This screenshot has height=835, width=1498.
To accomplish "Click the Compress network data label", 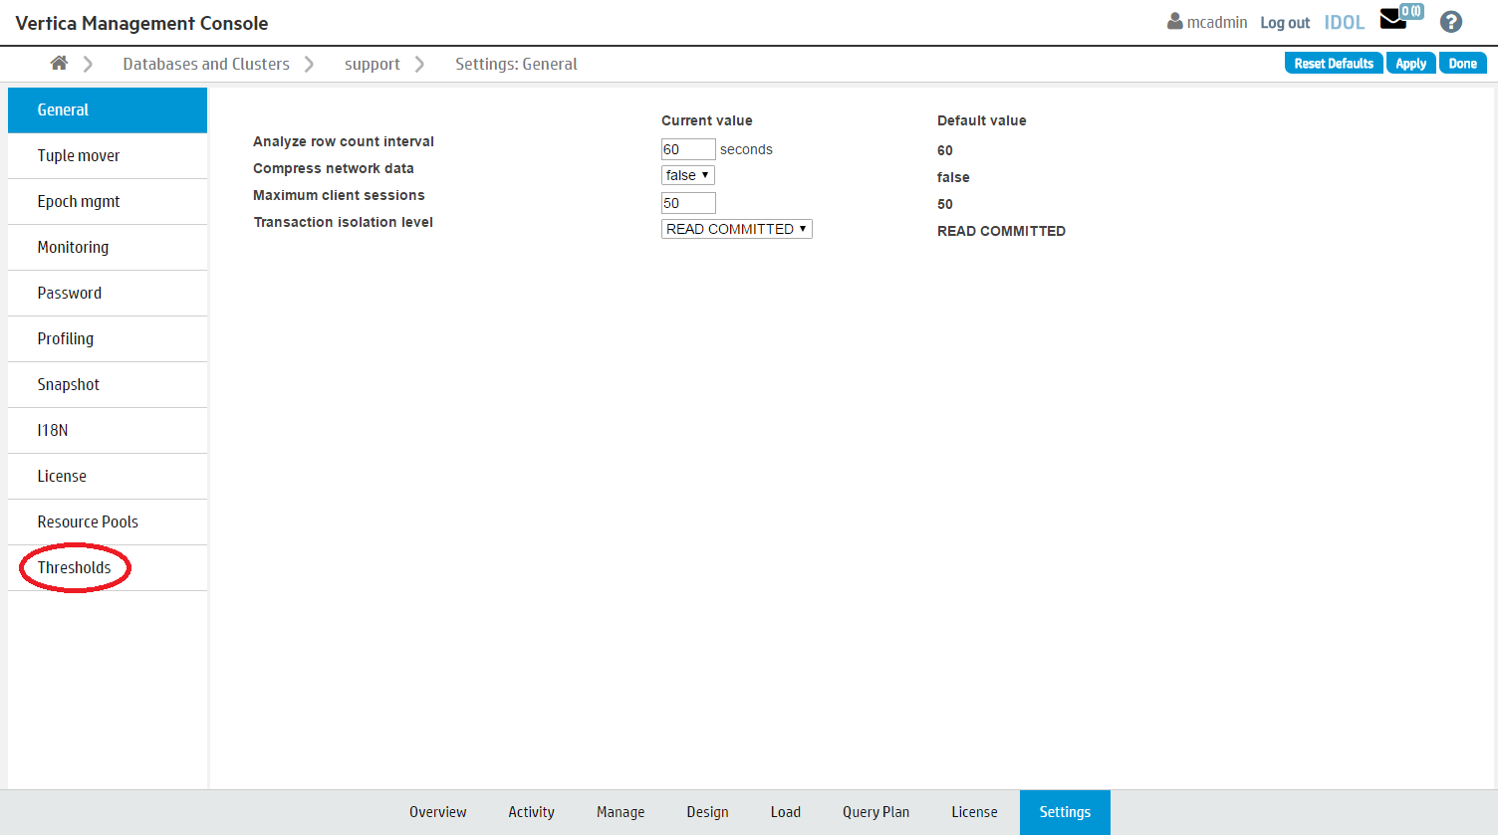I will [x=334, y=168].
